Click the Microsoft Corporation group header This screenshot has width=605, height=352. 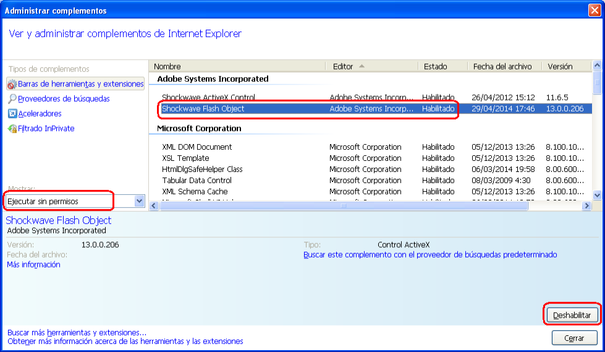[x=199, y=128]
